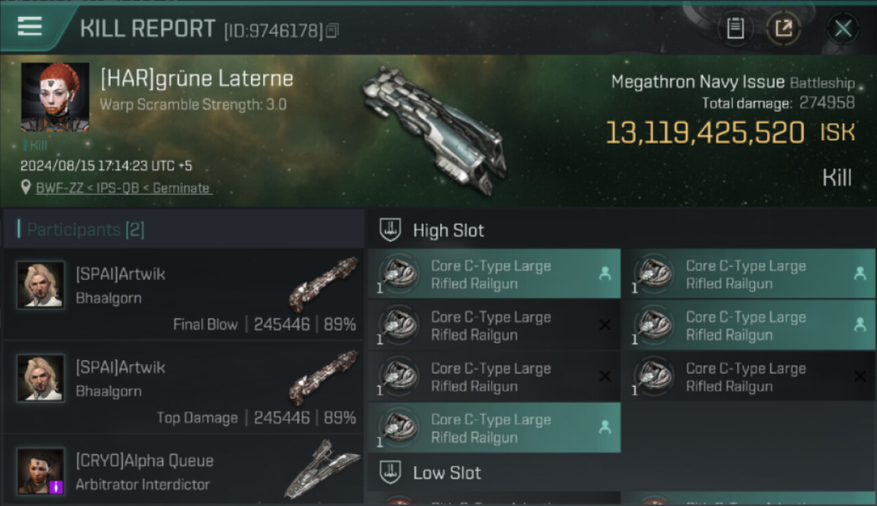The height and width of the screenshot is (506, 877).
Task: Select the Top Damage Artwik Bhaalgorn entry
Action: (x=183, y=387)
